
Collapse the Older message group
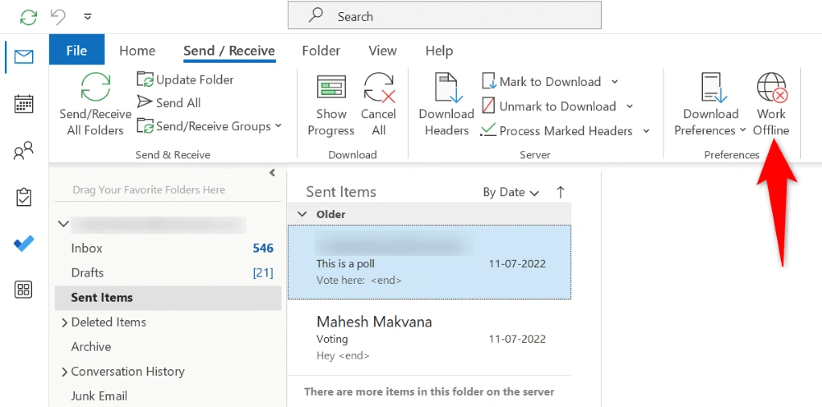click(x=302, y=214)
